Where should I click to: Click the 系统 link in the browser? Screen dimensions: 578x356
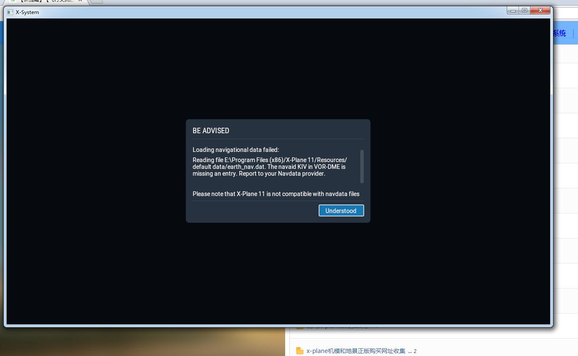pos(559,33)
